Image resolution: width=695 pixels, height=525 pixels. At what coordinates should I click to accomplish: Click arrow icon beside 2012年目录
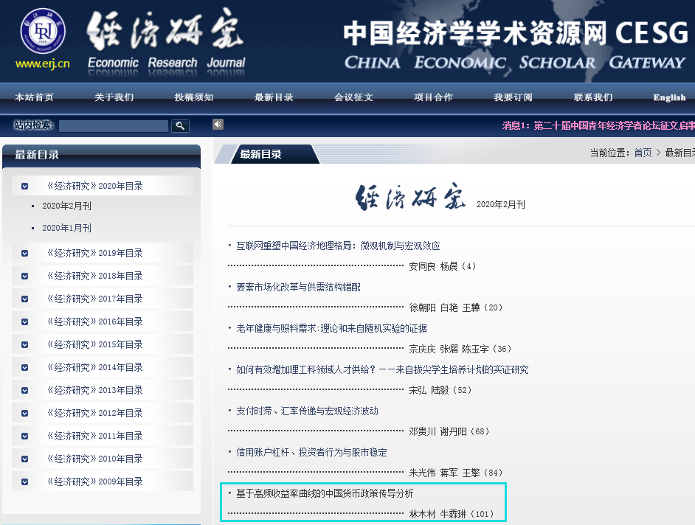coord(25,414)
